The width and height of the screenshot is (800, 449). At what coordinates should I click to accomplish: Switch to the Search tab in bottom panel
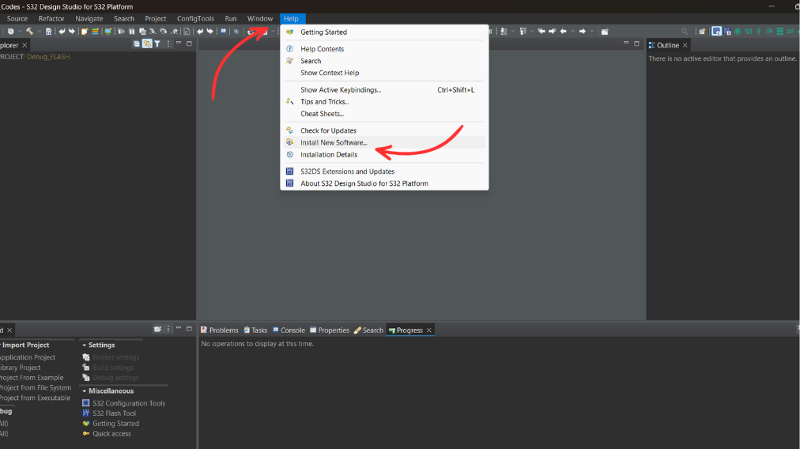coord(368,330)
